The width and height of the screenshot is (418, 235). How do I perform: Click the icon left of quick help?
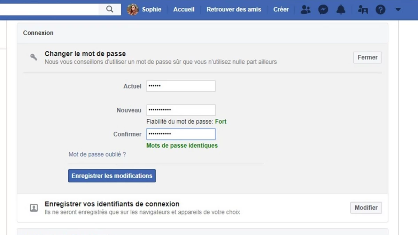363,9
